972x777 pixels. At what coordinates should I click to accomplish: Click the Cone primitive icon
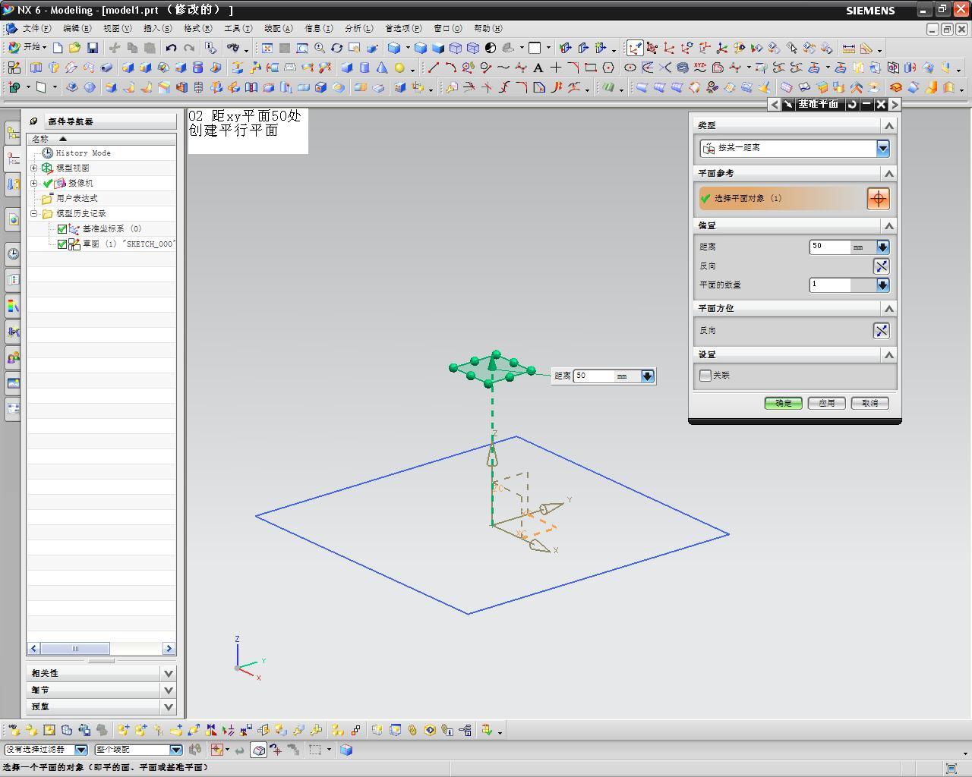382,68
